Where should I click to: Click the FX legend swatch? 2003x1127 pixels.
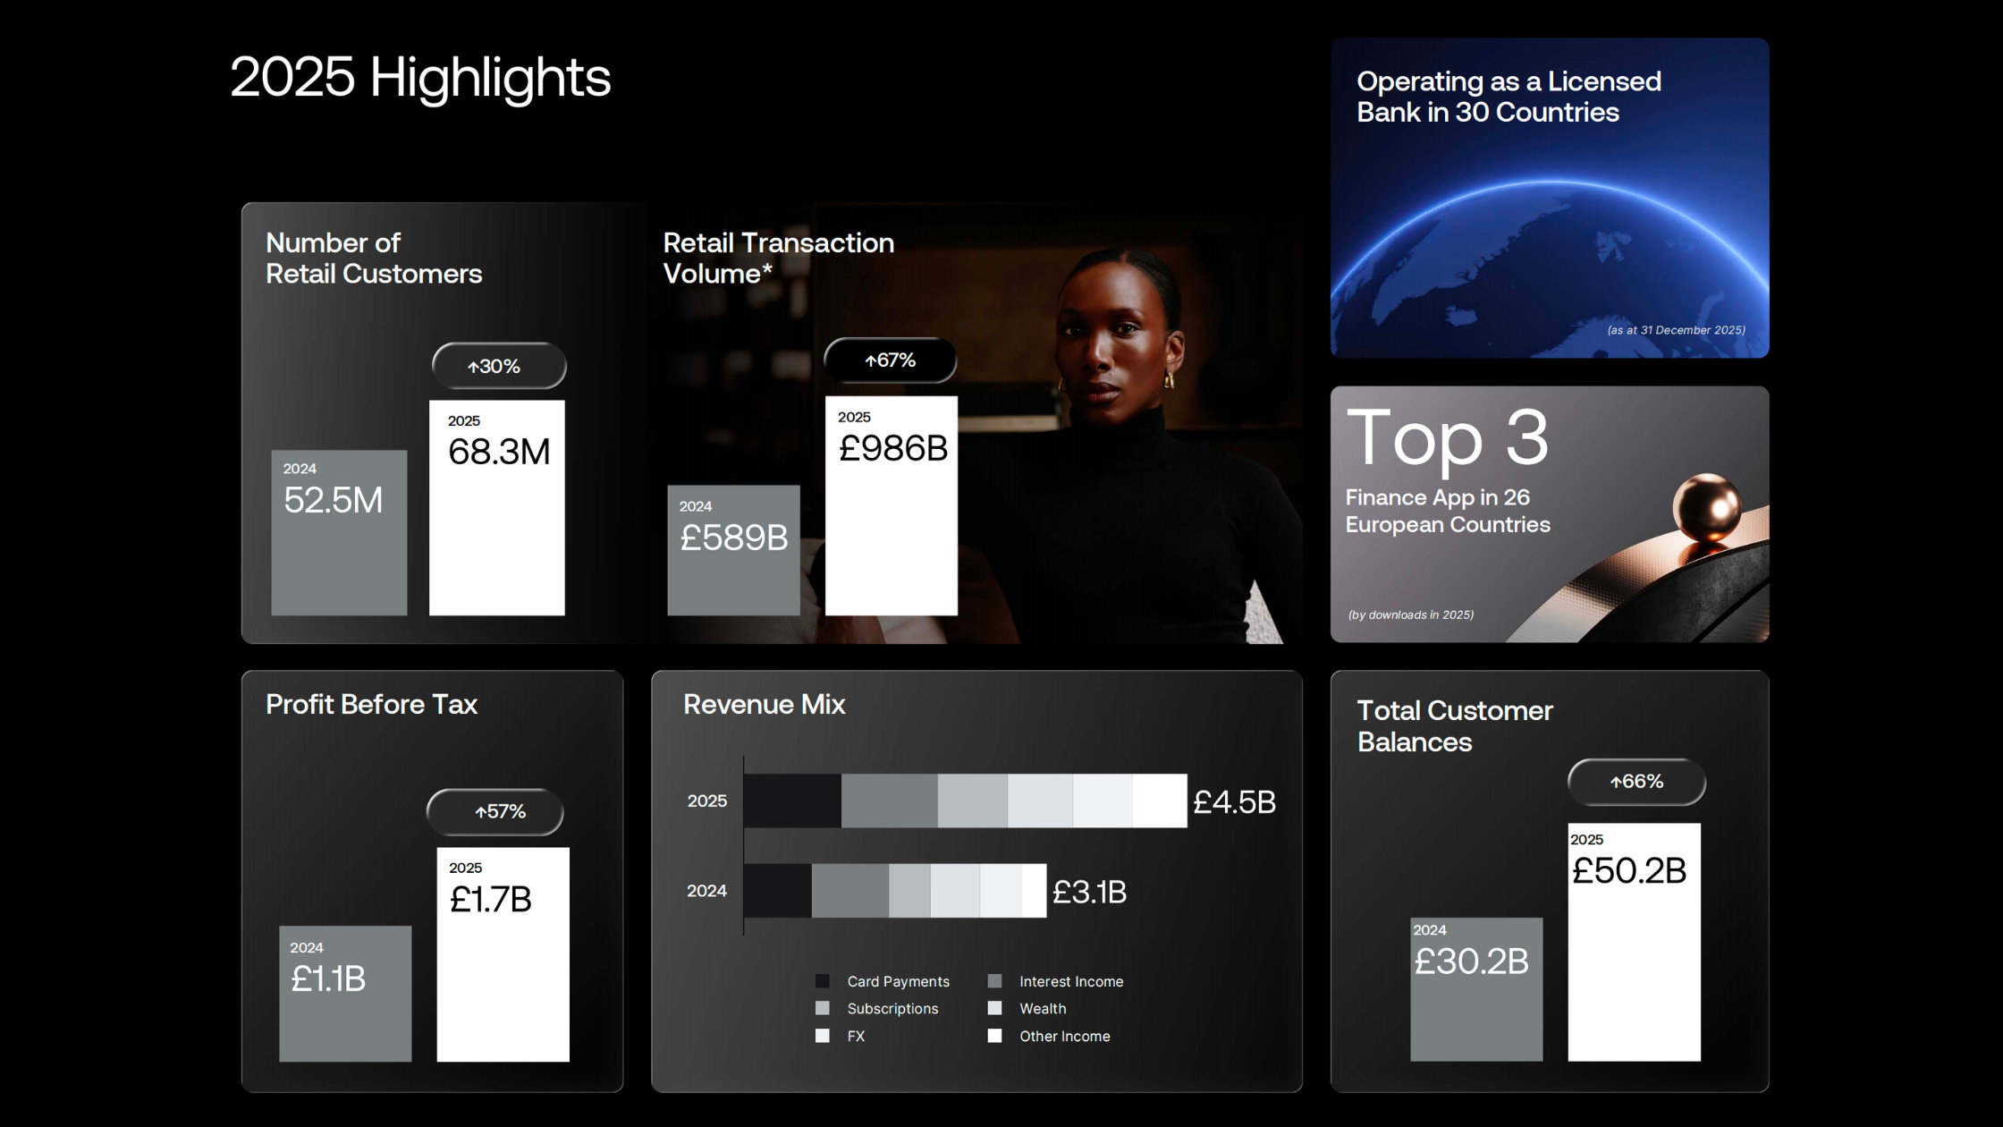pyautogui.click(x=823, y=1036)
